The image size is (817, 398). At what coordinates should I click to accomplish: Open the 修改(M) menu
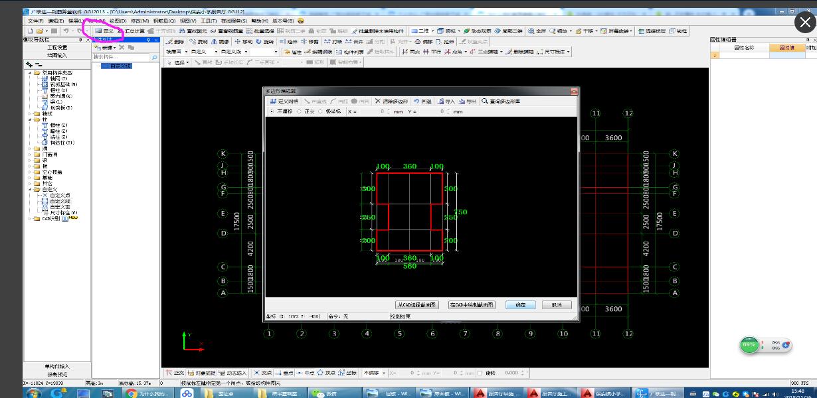point(139,21)
